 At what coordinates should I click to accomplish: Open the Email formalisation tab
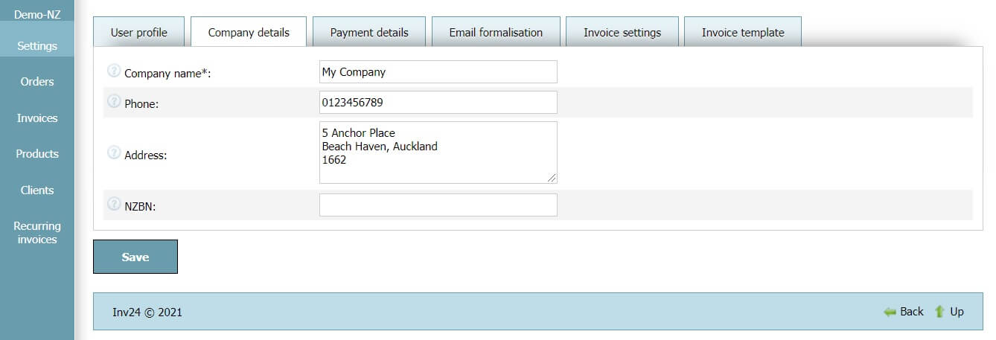tap(496, 32)
